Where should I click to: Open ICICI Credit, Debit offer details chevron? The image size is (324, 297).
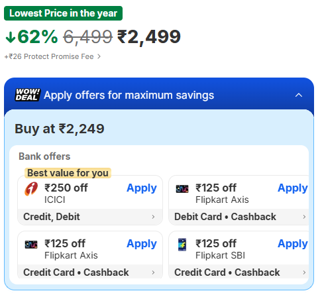(153, 217)
